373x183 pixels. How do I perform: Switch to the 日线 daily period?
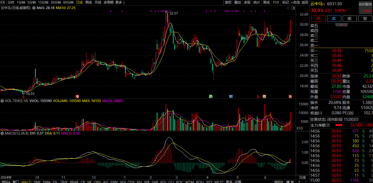pyautogui.click(x=79, y=2)
